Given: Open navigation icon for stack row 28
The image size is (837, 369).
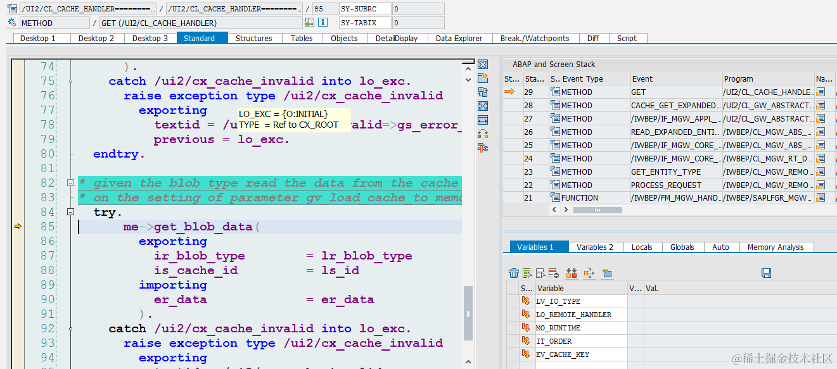Looking at the screenshot, I should [821, 106].
